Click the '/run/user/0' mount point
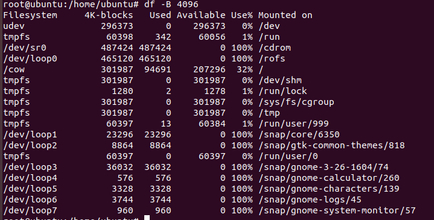 click(x=288, y=157)
